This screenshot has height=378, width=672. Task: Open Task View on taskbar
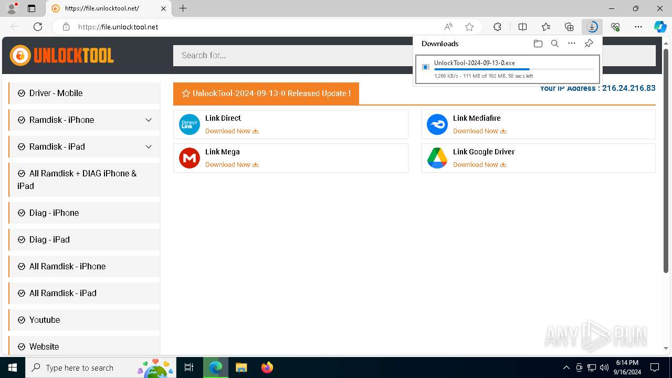[190, 367]
